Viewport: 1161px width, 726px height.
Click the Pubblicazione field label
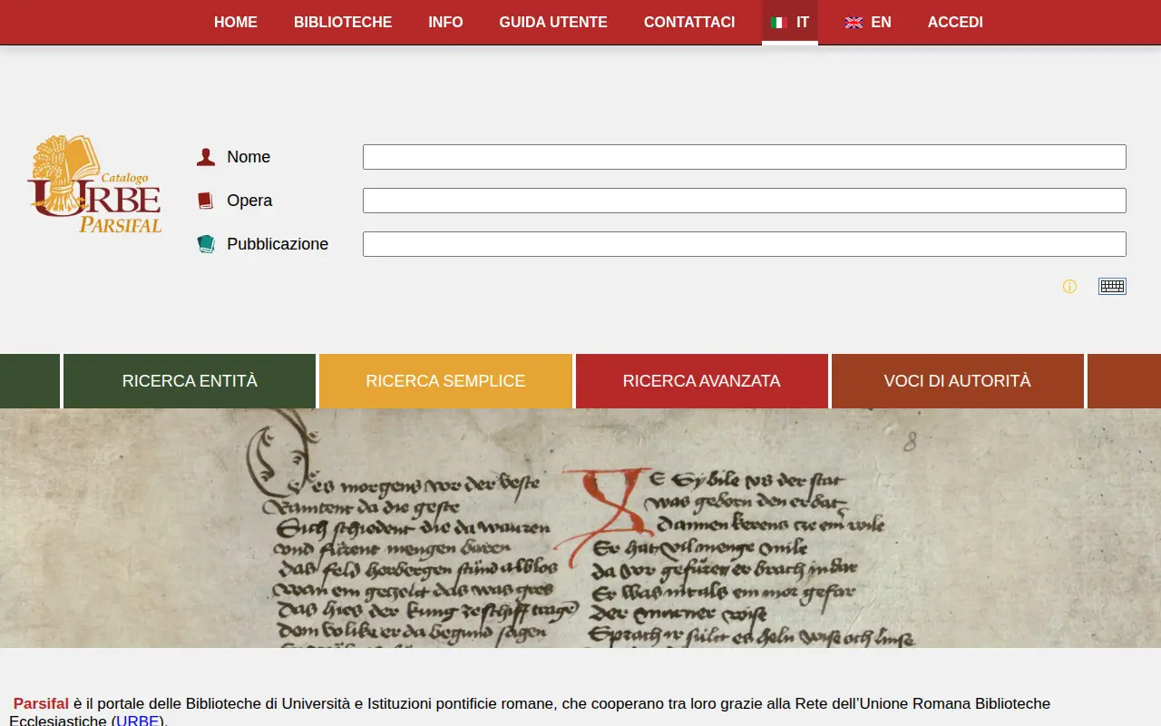coord(278,244)
